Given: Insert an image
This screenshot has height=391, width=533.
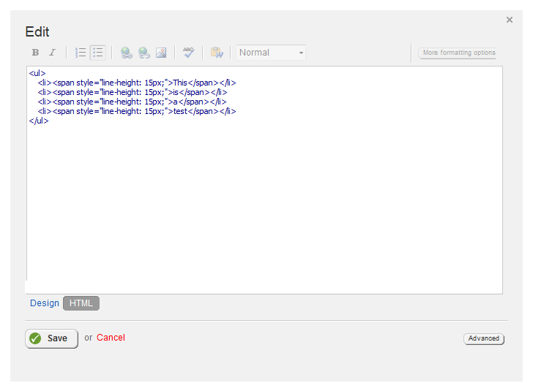Looking at the screenshot, I should 161,53.
